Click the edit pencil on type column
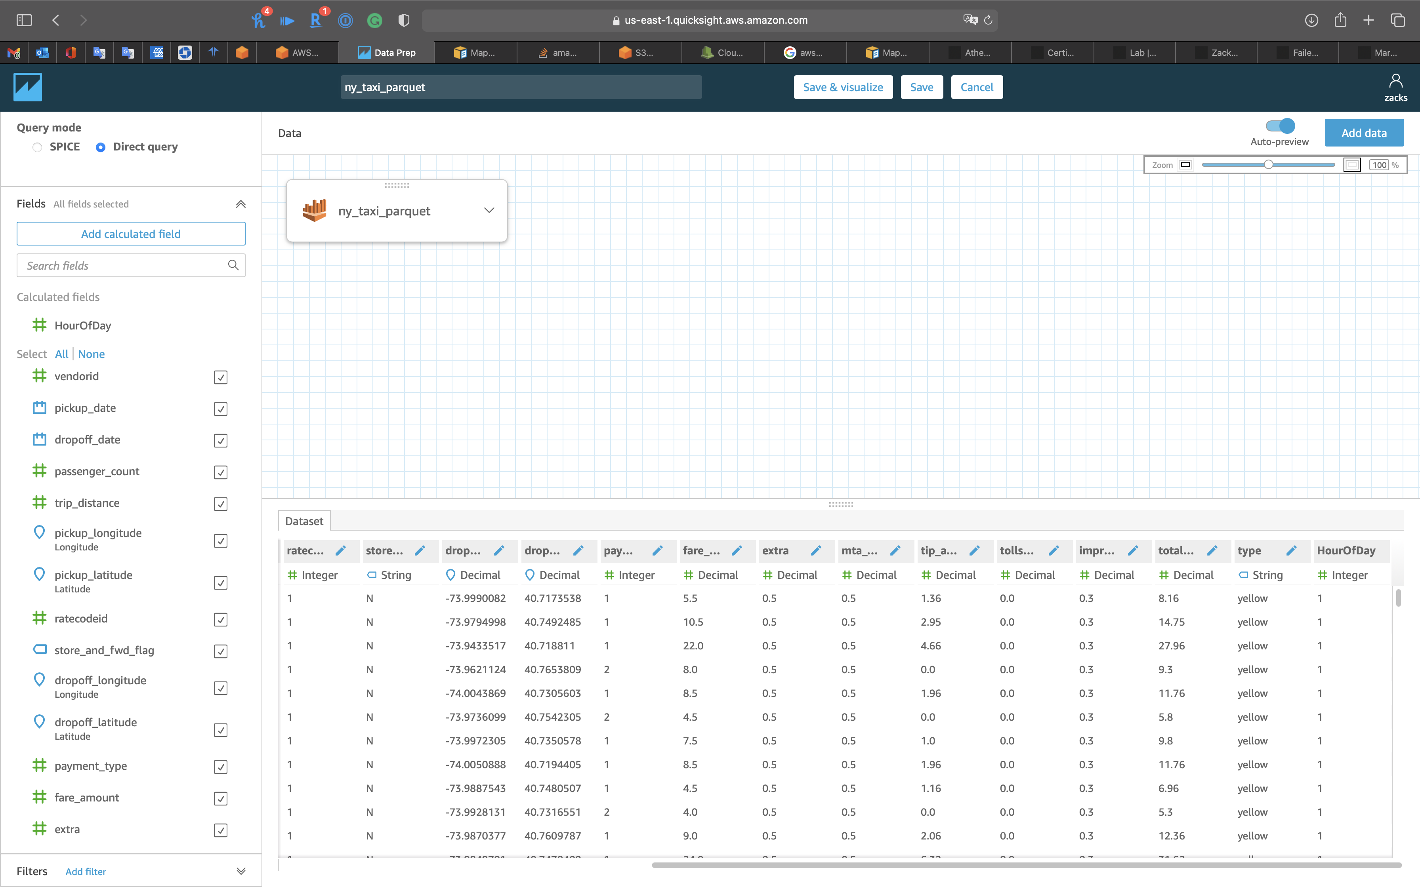1420x887 pixels. tap(1292, 550)
